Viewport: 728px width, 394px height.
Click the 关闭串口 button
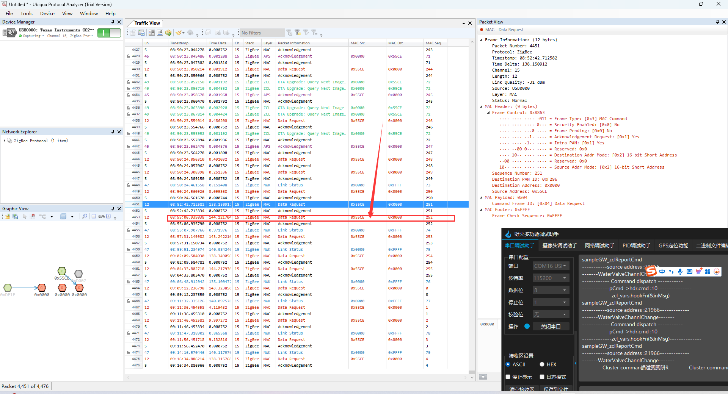(x=551, y=327)
